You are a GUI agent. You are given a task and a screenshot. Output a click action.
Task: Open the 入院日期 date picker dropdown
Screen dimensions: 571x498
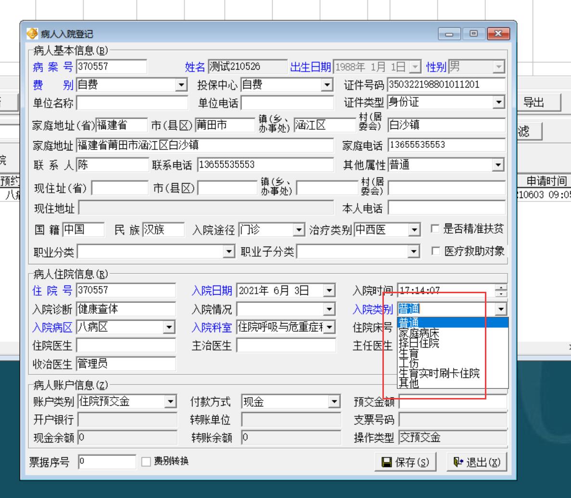(x=329, y=291)
